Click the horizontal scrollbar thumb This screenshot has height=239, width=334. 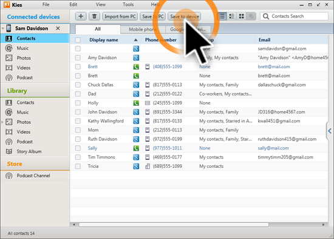pyautogui.click(x=174, y=224)
